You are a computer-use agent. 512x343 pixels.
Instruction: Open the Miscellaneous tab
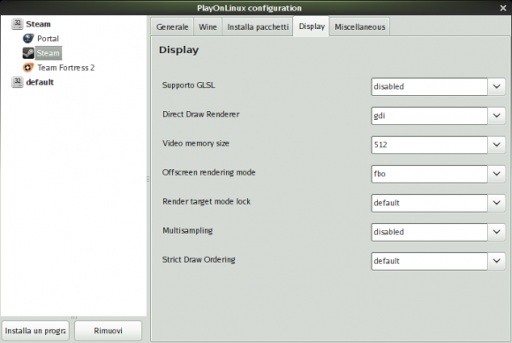[360, 26]
